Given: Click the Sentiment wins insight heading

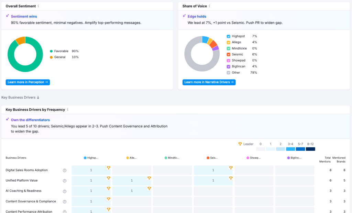Looking at the screenshot, I should [x=24, y=16].
